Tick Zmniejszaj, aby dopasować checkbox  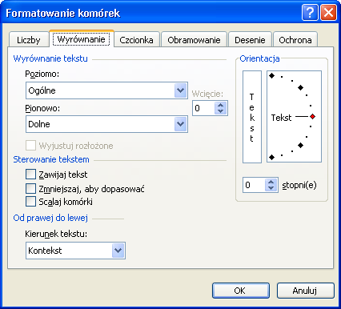tap(30, 188)
